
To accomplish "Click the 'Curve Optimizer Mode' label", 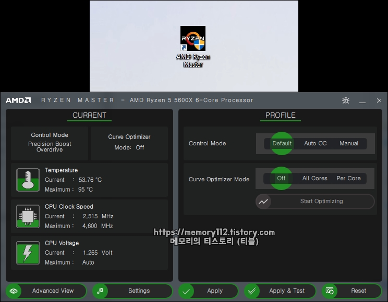I will (x=219, y=179).
